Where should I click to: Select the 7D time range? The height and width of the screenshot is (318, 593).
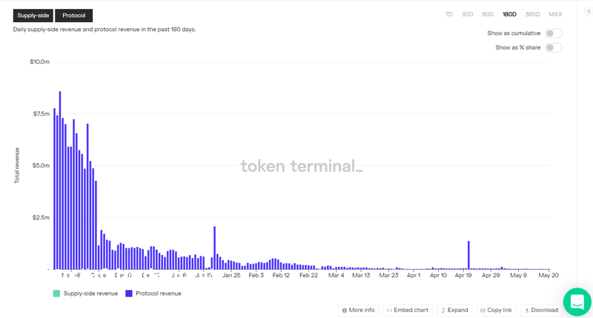click(x=448, y=14)
